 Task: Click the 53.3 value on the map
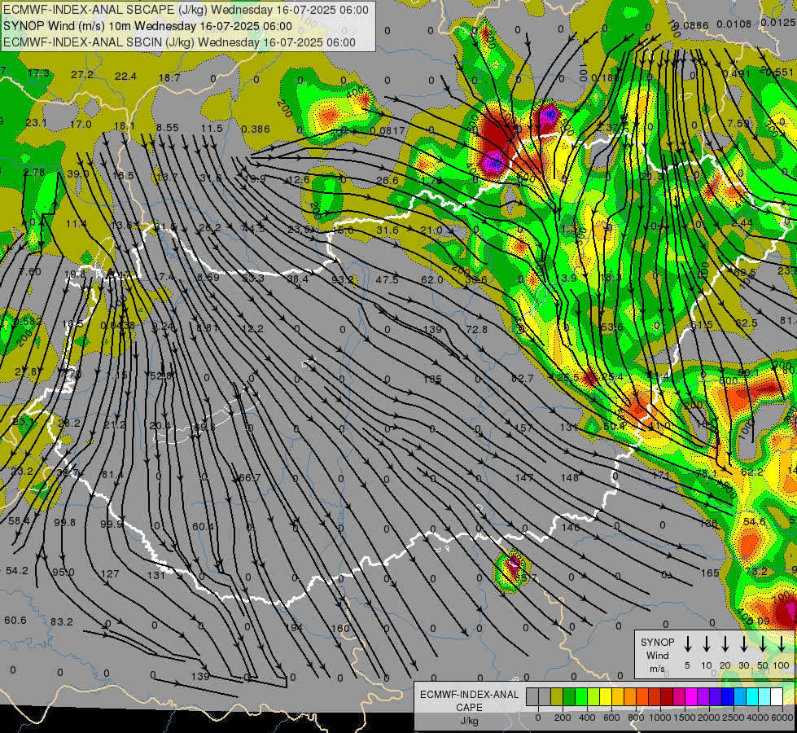[253, 279]
